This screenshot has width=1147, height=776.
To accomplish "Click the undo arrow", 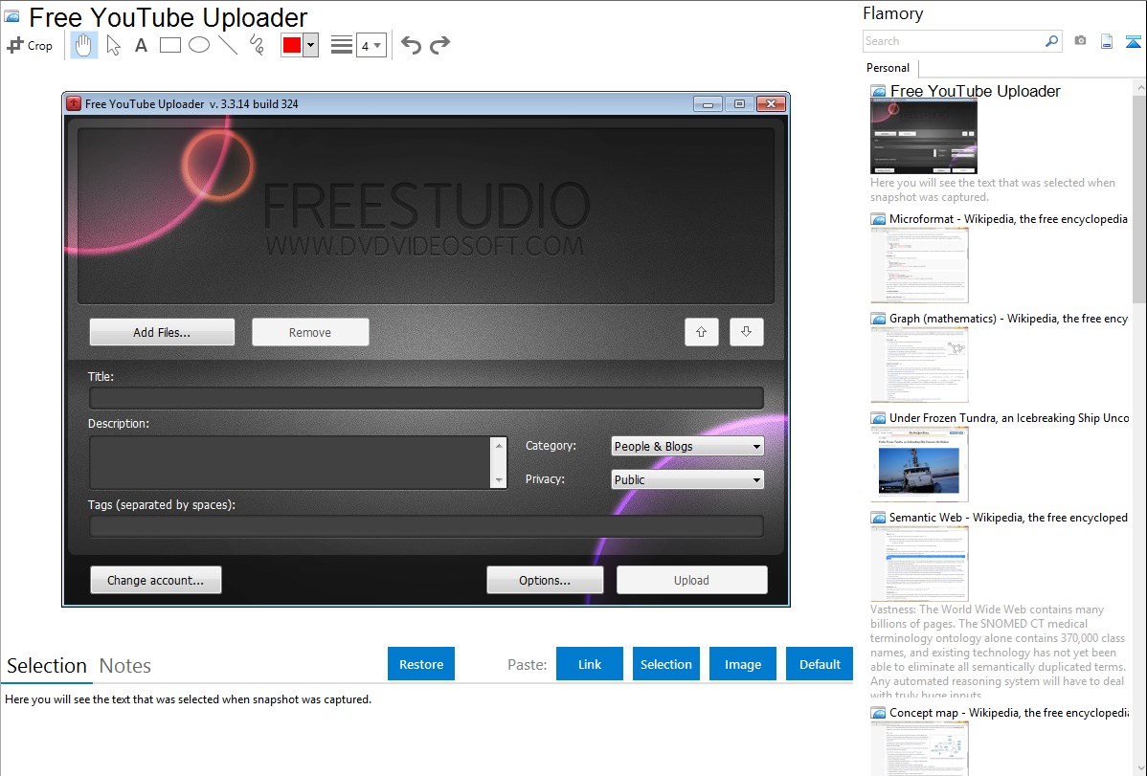I will click(x=411, y=45).
